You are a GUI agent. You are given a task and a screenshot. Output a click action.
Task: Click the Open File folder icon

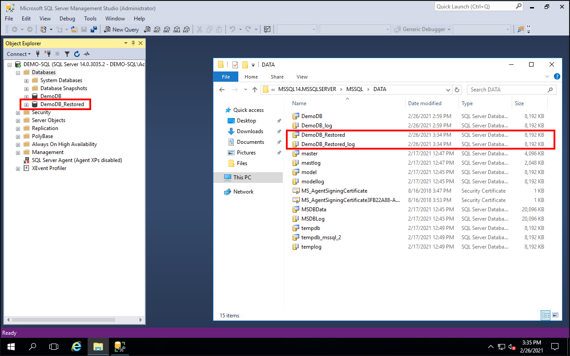point(74,29)
